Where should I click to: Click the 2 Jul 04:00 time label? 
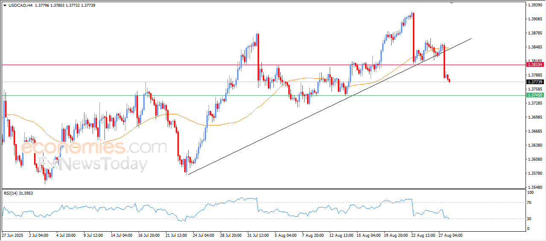pyautogui.click(x=38, y=235)
